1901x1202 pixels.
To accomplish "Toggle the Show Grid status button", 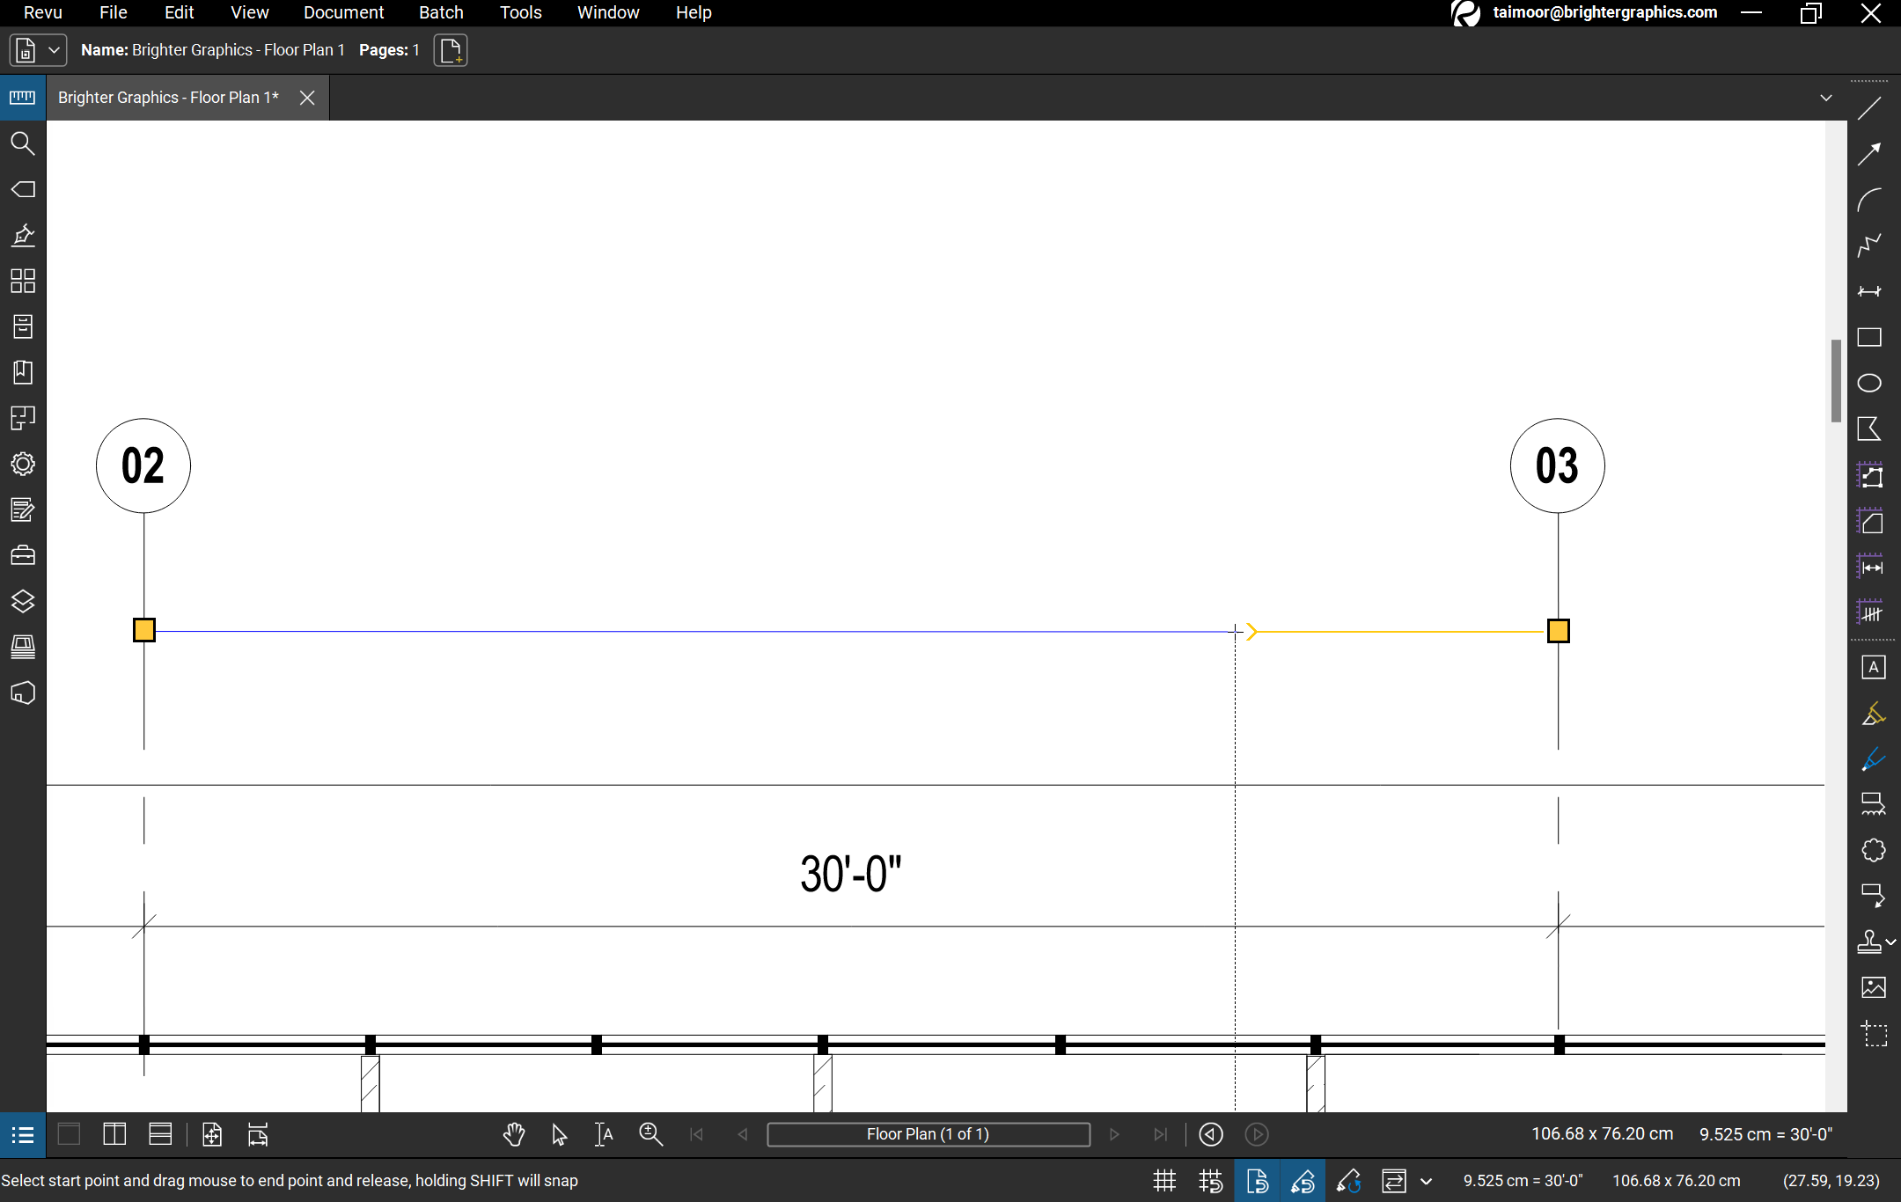I will [1165, 1181].
